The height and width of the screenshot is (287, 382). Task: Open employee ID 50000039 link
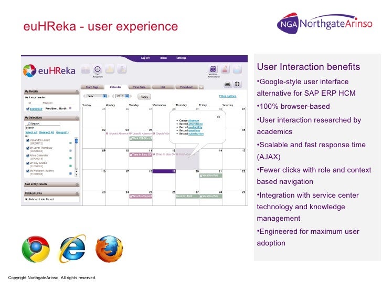coord(36,109)
